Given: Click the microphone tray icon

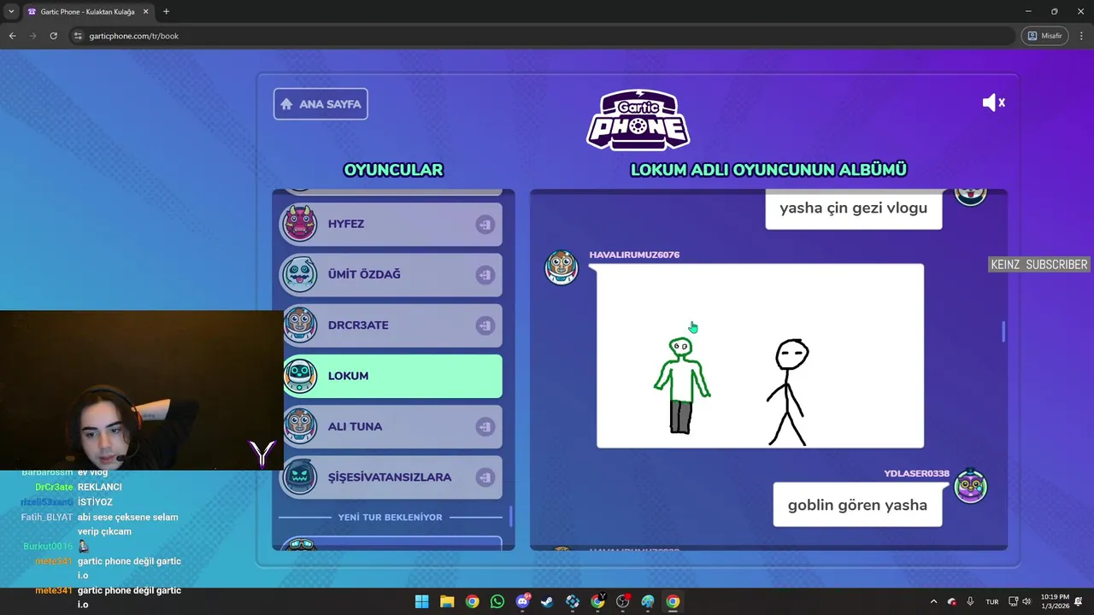Looking at the screenshot, I should pos(970,601).
